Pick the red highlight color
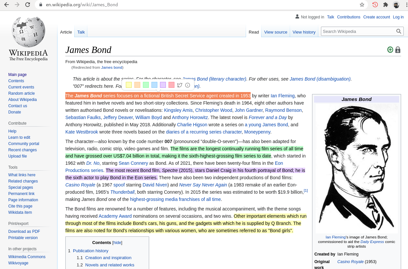The image size is (408, 269). [x=171, y=85]
